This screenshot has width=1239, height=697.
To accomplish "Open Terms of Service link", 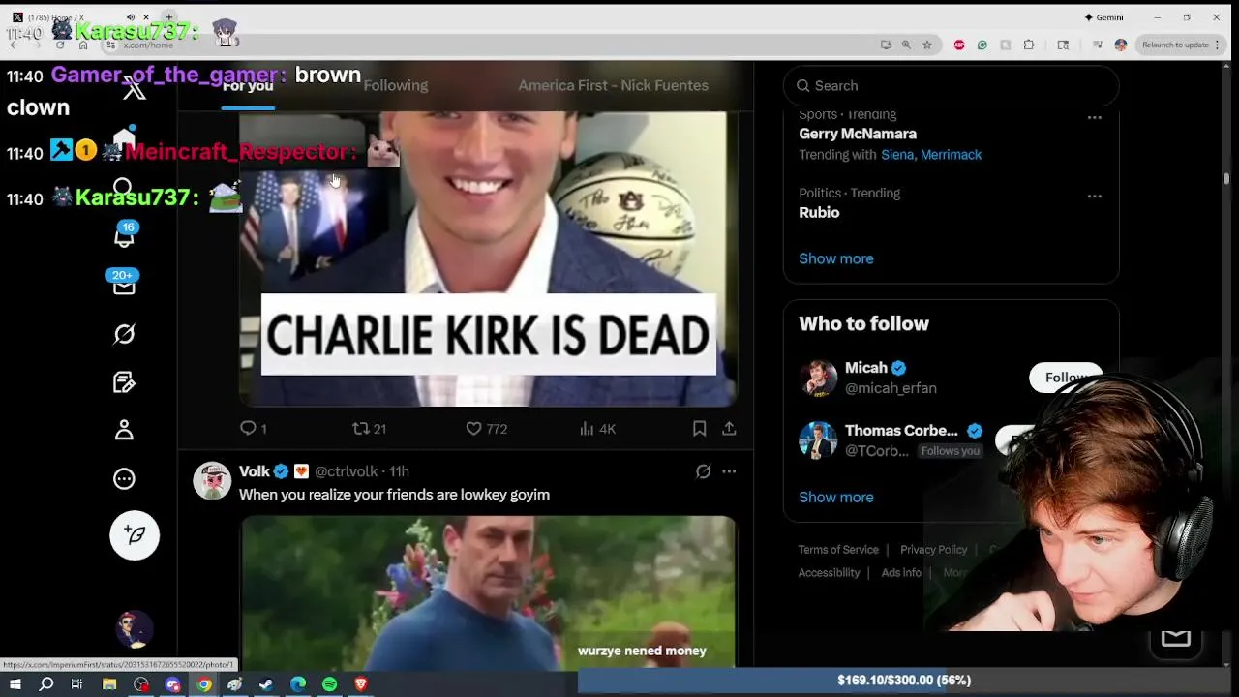I will [x=838, y=550].
